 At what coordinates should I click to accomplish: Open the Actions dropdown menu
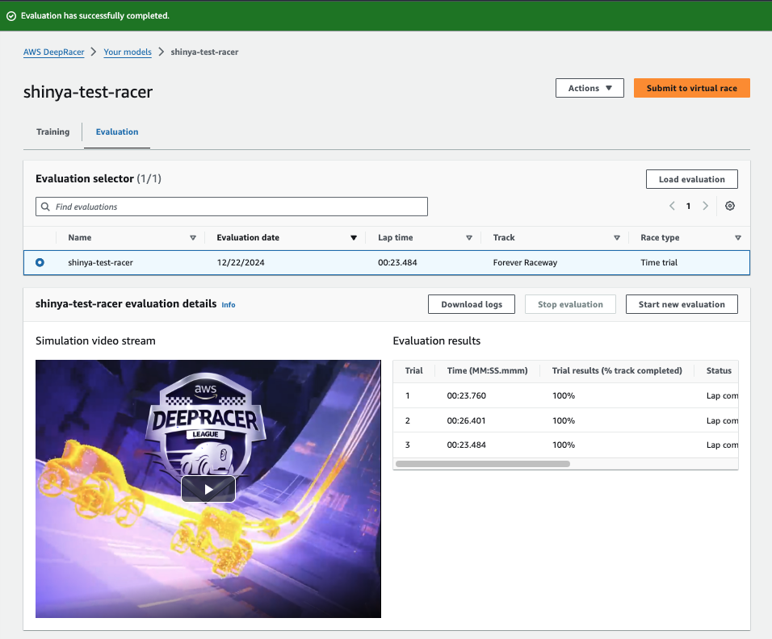589,88
